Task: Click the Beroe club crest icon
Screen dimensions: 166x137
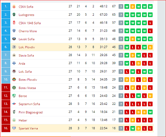Action: (14, 96)
